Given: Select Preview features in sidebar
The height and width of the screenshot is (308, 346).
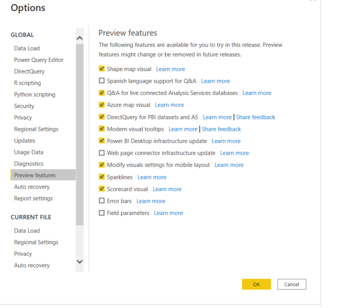Looking at the screenshot, I should point(43,175).
